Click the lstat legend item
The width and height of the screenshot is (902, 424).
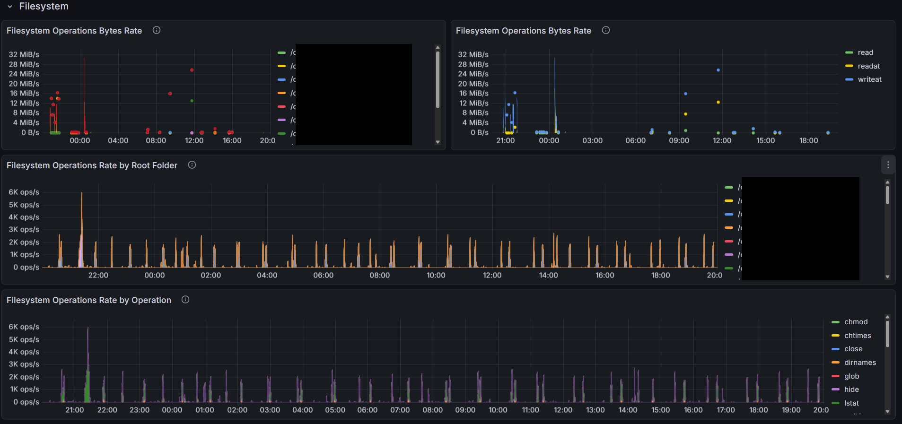point(851,403)
